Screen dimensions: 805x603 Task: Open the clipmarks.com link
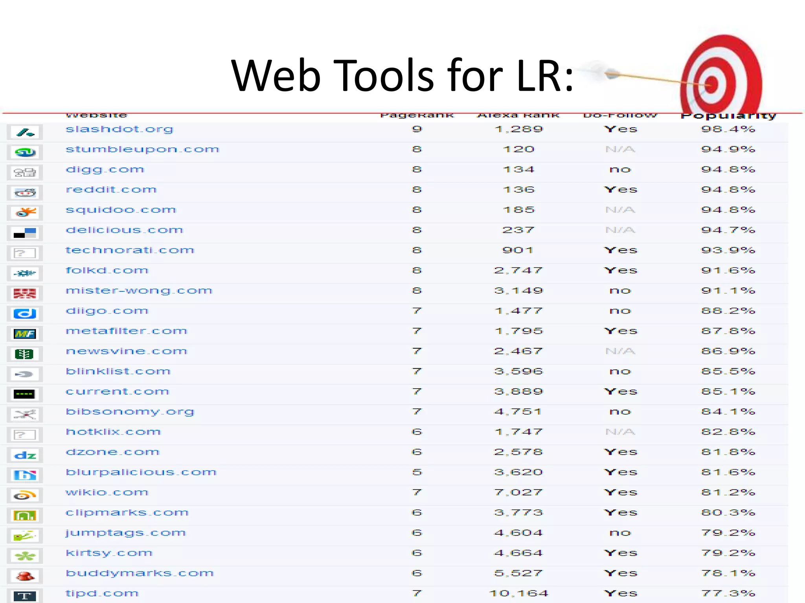[127, 513]
